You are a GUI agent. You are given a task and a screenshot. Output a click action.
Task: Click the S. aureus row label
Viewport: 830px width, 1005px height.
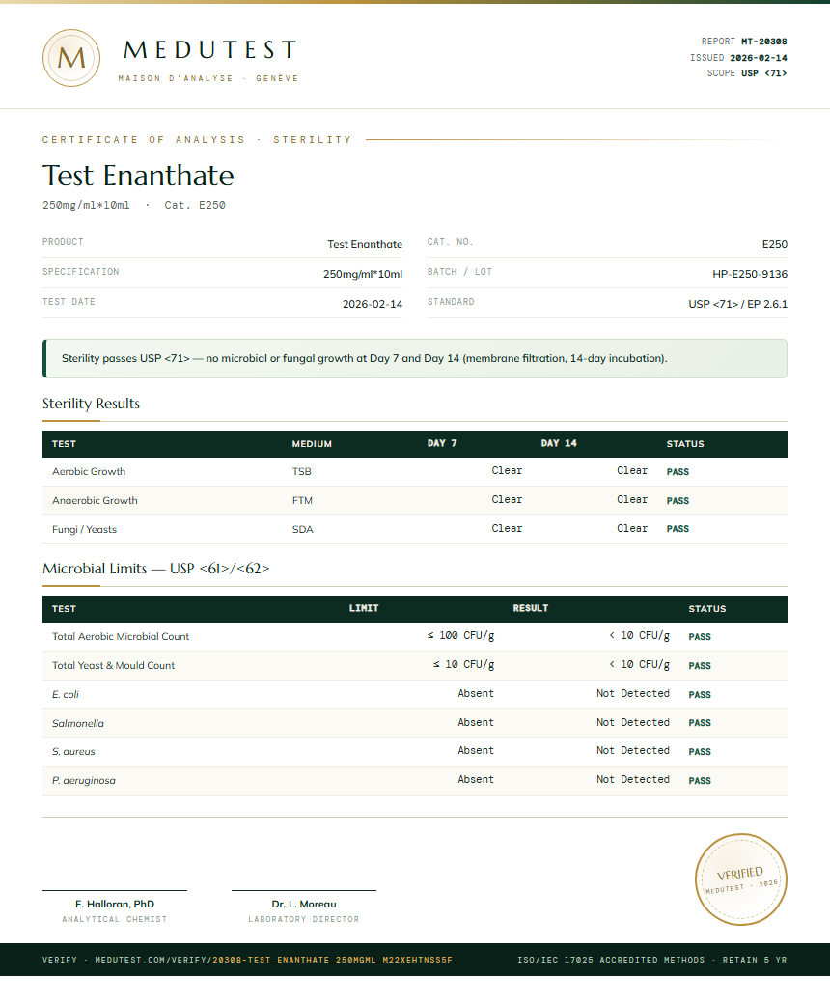(73, 752)
